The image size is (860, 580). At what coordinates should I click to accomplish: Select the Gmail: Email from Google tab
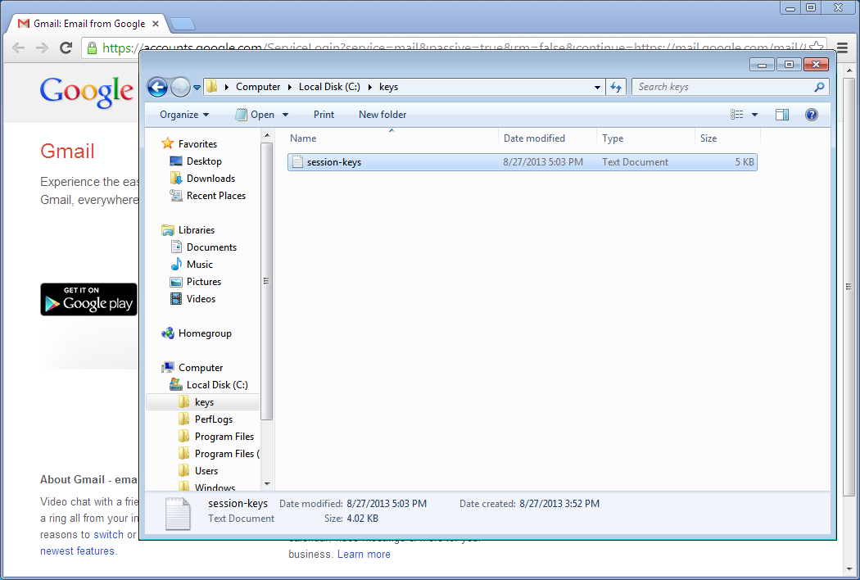(x=88, y=24)
